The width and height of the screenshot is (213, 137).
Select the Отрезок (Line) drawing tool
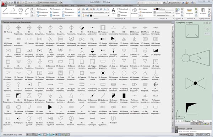(5, 11)
